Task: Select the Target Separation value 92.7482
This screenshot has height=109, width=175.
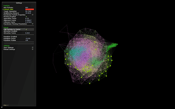Action: pyautogui.click(x=28, y=11)
